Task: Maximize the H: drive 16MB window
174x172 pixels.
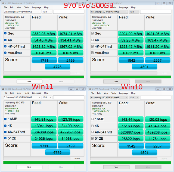Action: pyautogui.click(x=164, y=89)
